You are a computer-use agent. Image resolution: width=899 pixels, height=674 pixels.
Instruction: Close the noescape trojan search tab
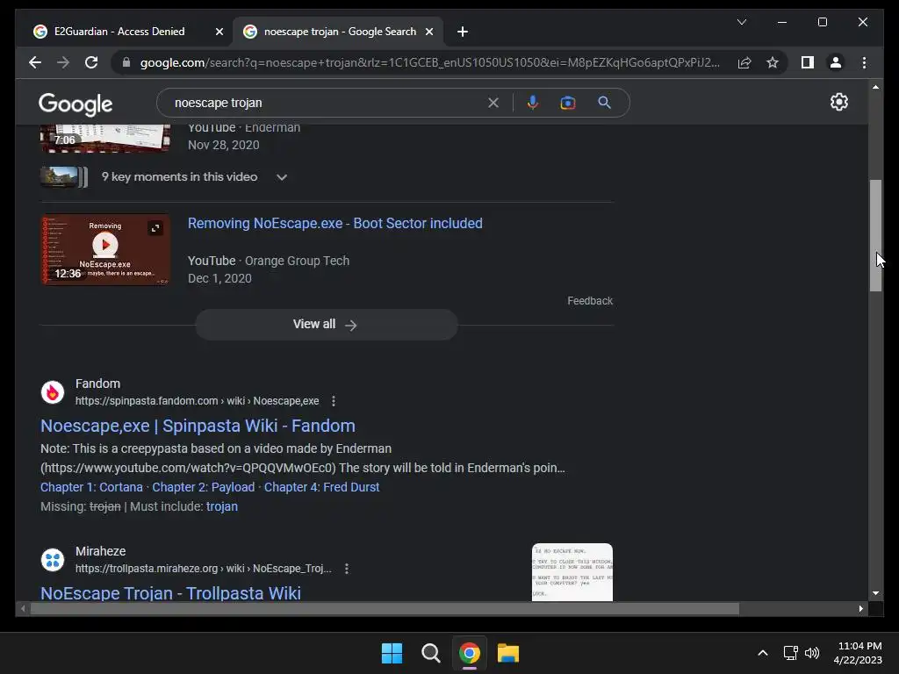[x=428, y=32]
